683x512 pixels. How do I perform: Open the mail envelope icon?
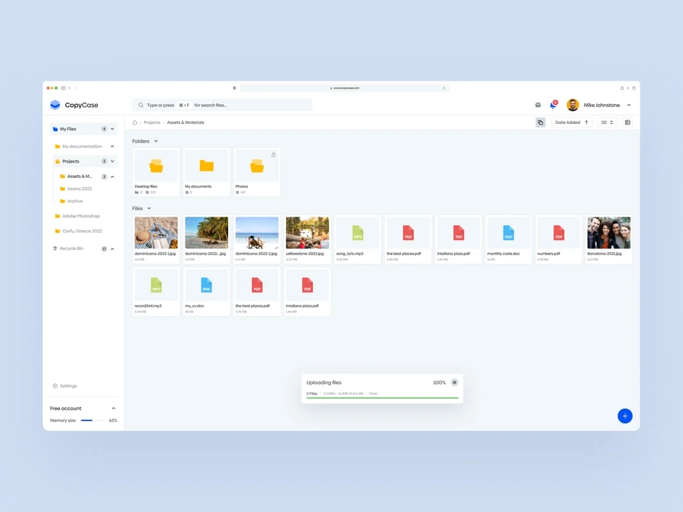[538, 105]
